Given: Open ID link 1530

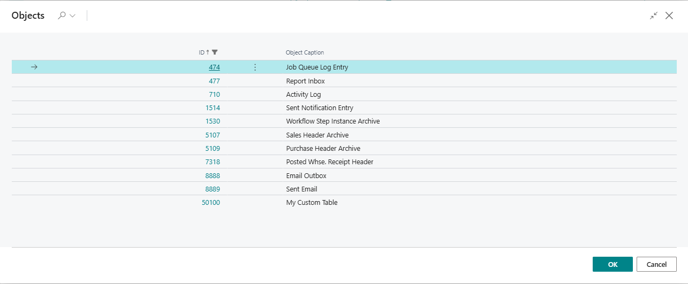Looking at the screenshot, I should click(x=213, y=121).
